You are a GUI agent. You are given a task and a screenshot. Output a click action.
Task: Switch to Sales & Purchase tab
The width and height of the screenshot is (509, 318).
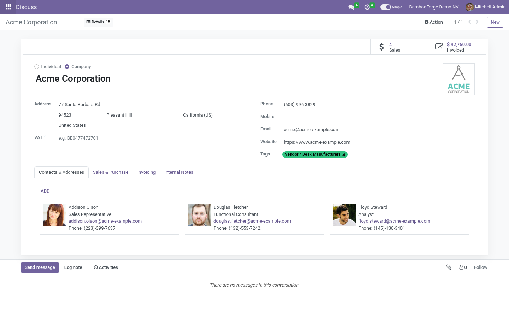(x=111, y=172)
